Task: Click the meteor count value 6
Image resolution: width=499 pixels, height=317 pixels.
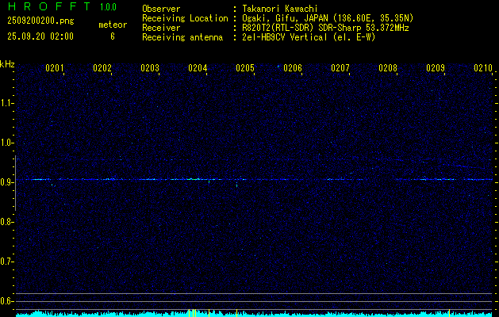Action: pos(113,36)
